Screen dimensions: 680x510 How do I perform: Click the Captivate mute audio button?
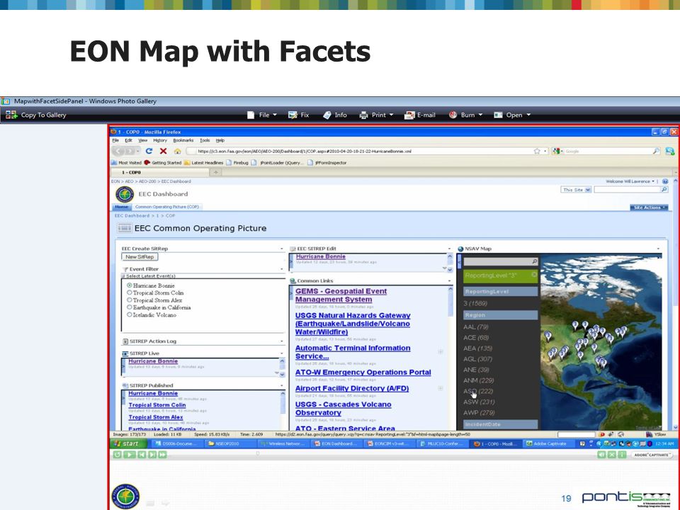pyautogui.click(x=601, y=455)
